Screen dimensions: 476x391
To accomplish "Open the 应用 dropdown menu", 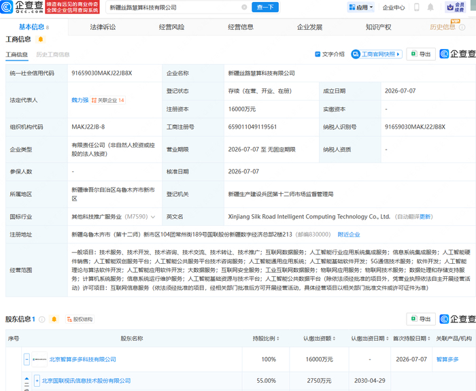I will click(361, 7).
